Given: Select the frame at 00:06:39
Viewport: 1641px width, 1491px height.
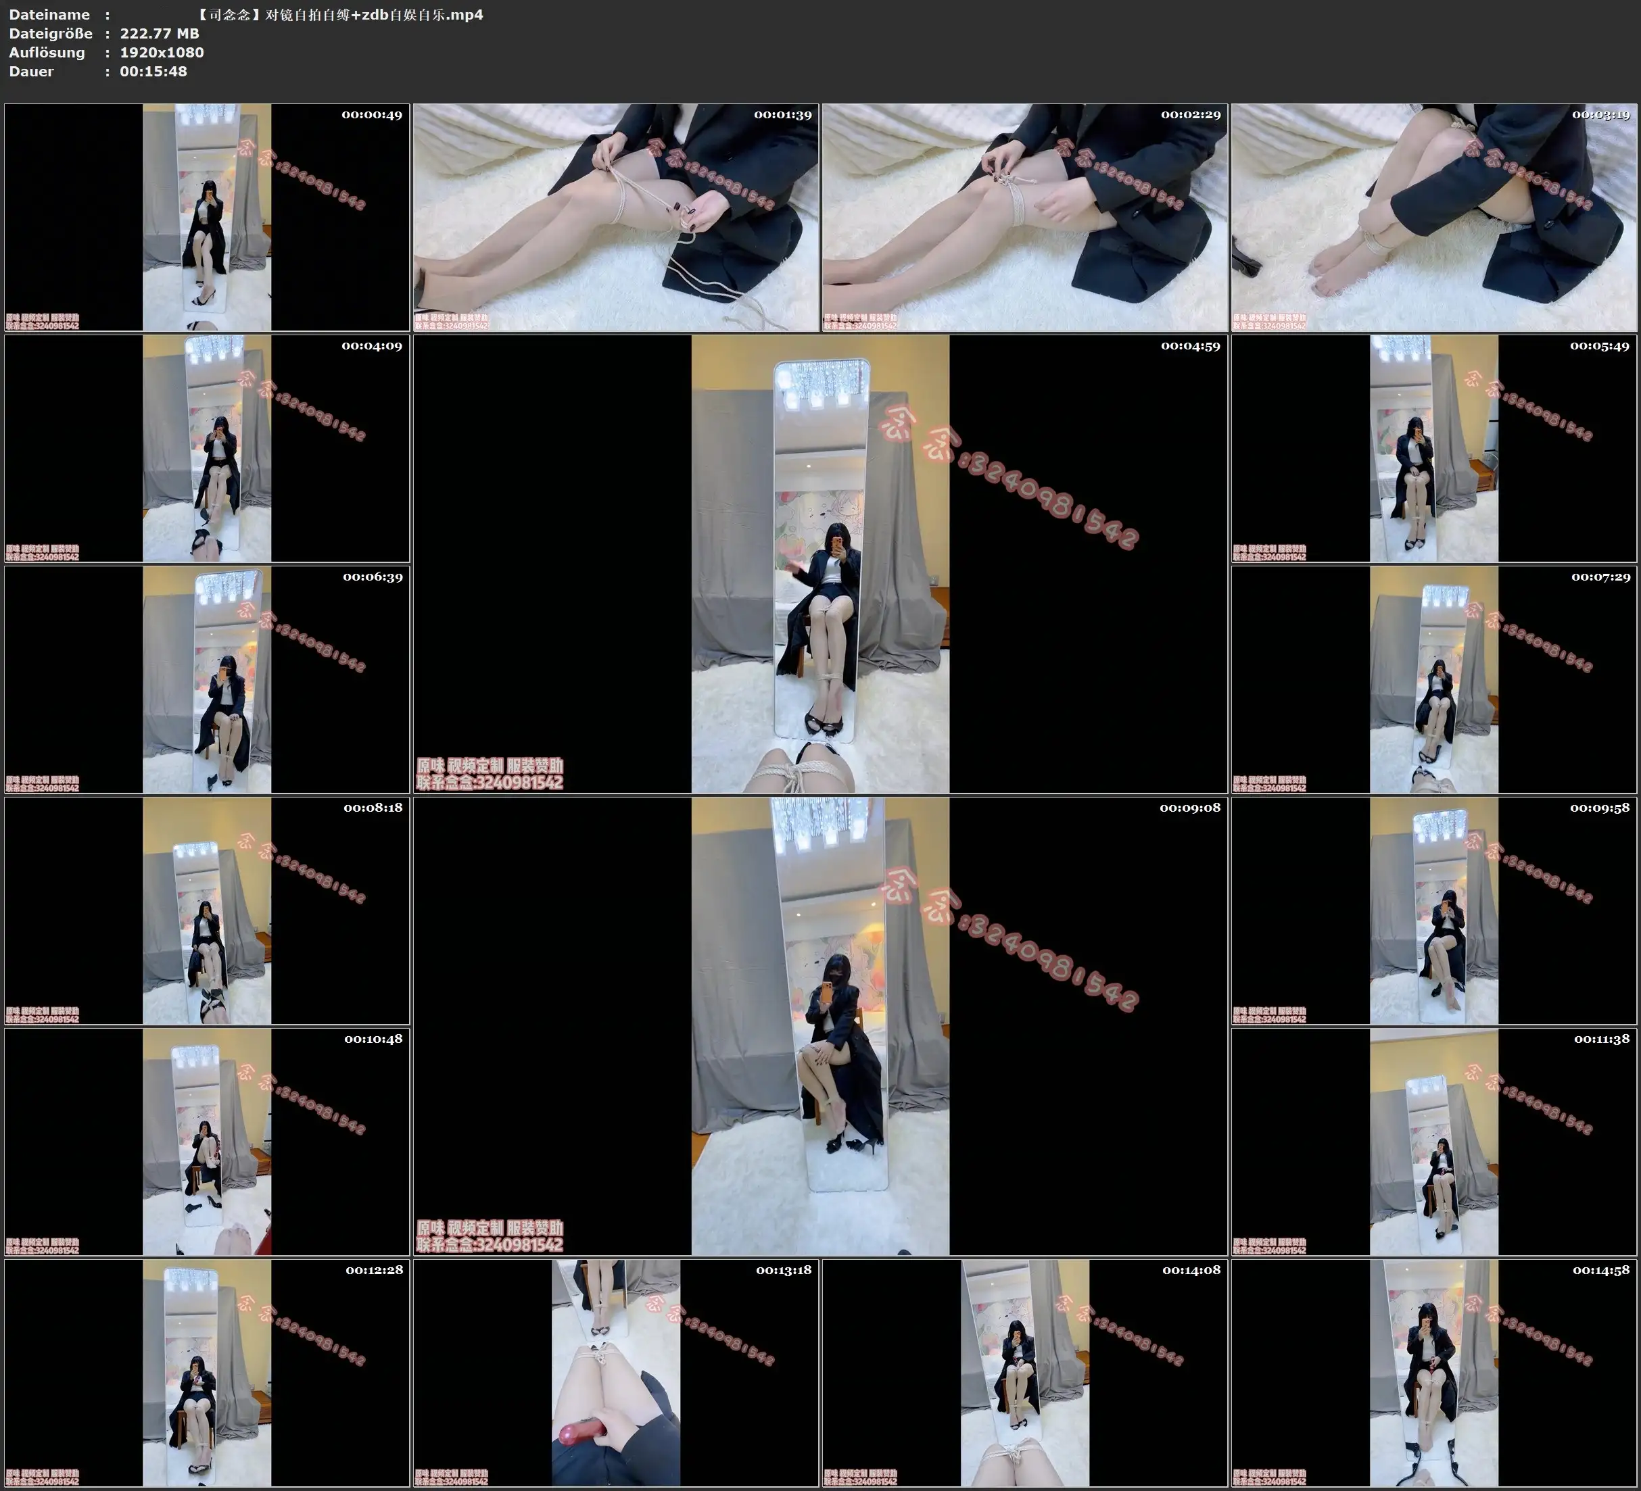Looking at the screenshot, I should coord(207,679).
